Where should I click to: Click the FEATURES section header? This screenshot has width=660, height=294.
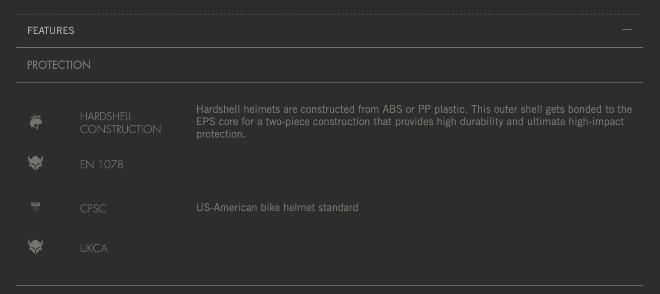coord(330,30)
